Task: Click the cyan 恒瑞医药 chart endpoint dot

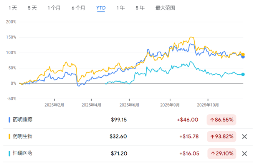Action: 243,74
